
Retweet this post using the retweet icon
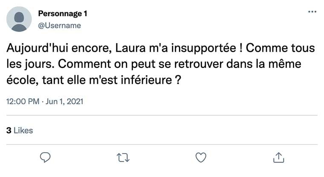122,157
